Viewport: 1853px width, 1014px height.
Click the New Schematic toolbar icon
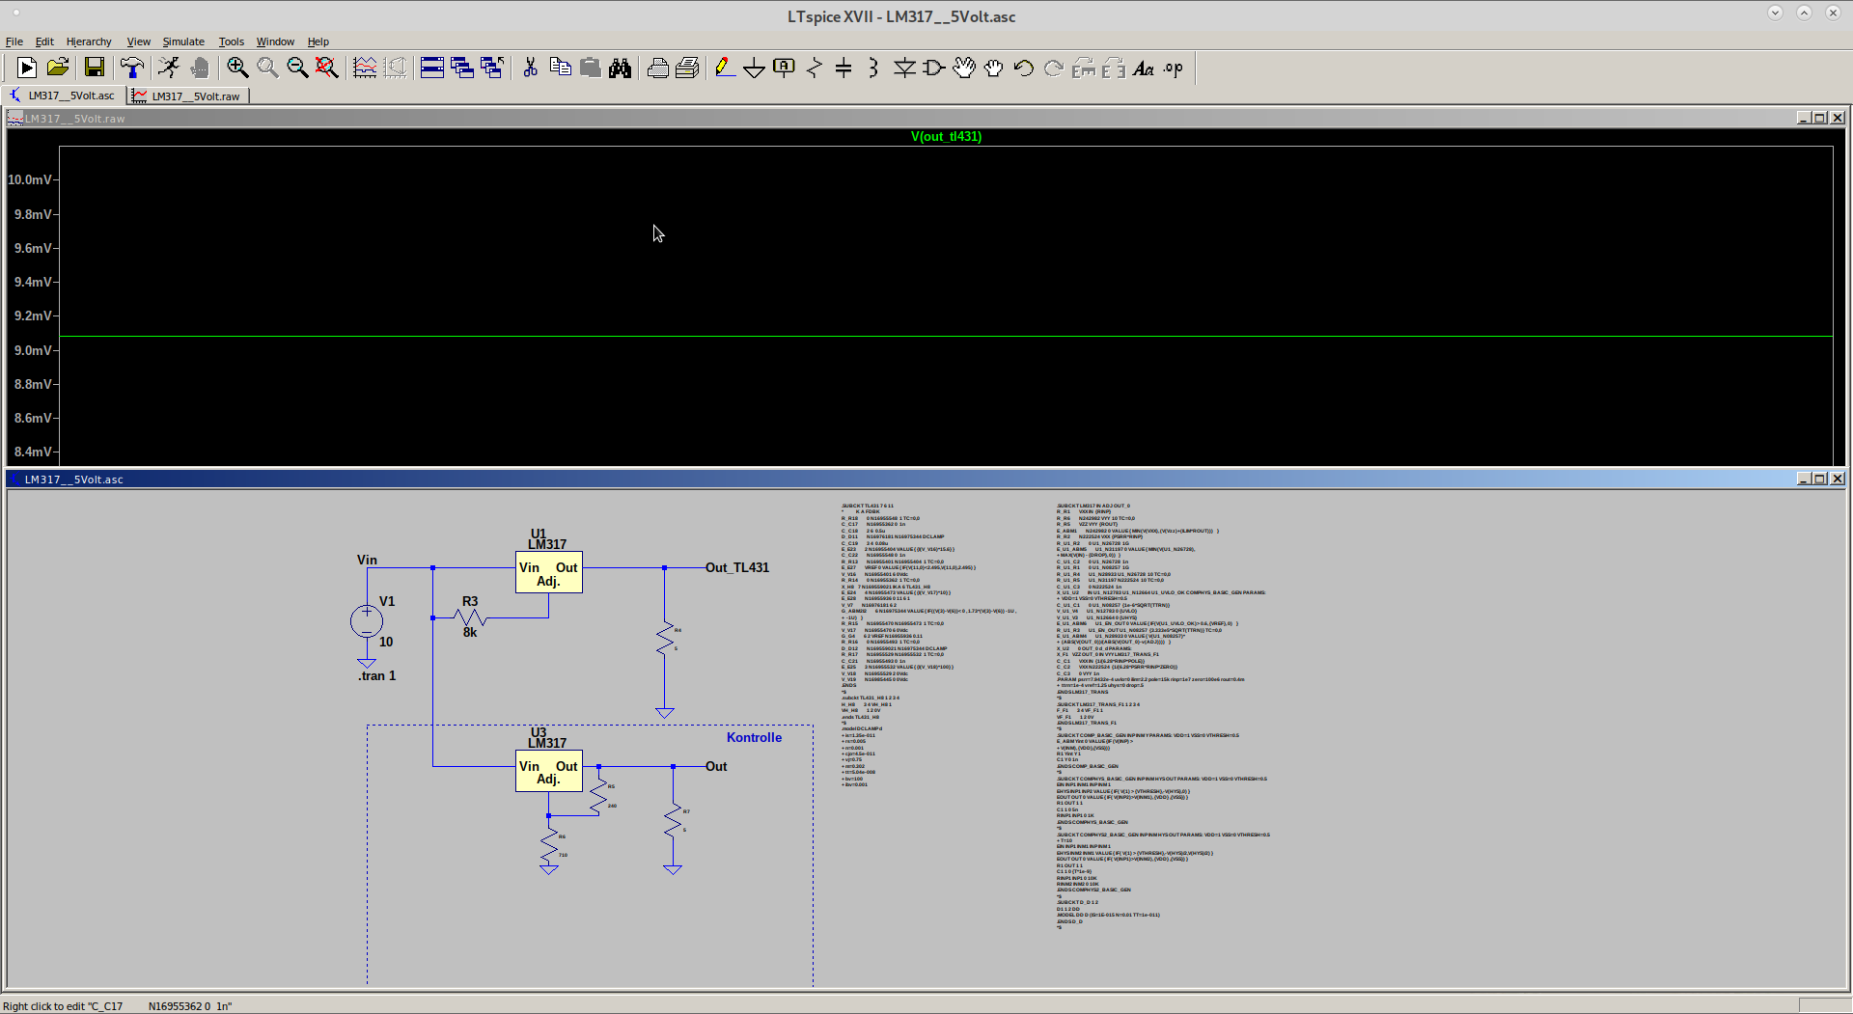click(27, 68)
